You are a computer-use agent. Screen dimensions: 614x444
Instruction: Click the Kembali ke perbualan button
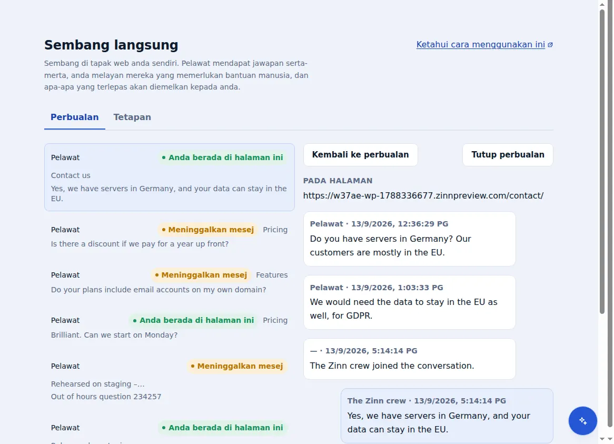pos(360,155)
